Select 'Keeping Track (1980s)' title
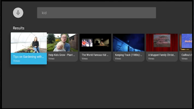Screen dimensions: 194x109 click(x=128, y=55)
